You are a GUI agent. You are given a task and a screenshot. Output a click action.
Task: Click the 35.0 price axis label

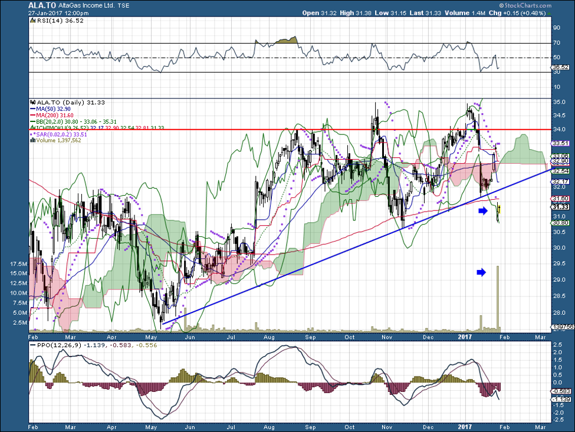[x=559, y=102]
